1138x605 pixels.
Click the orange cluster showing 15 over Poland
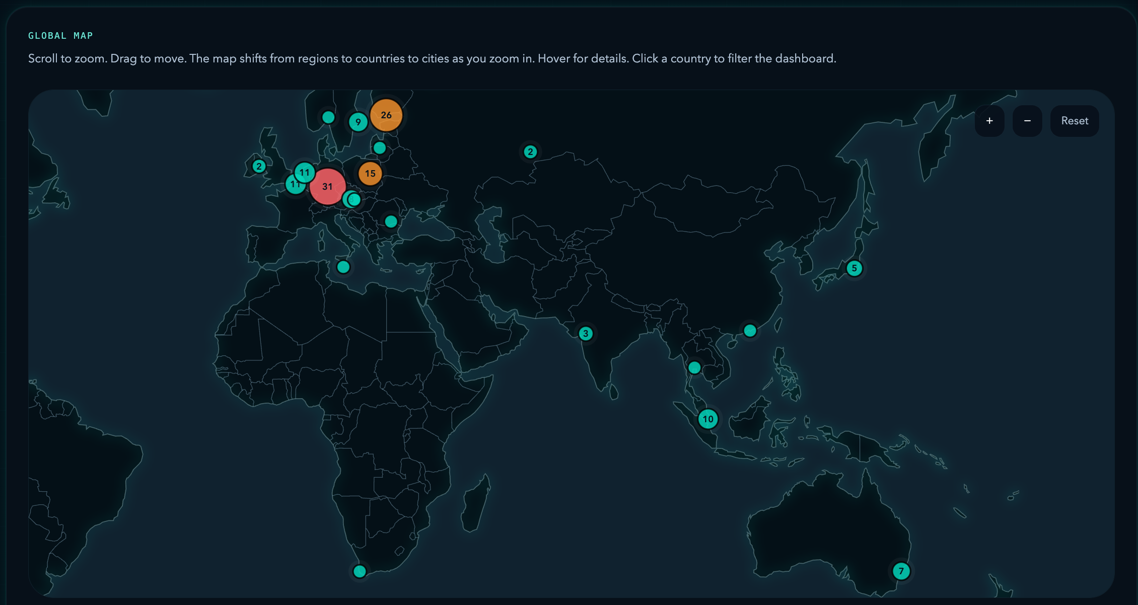(370, 173)
